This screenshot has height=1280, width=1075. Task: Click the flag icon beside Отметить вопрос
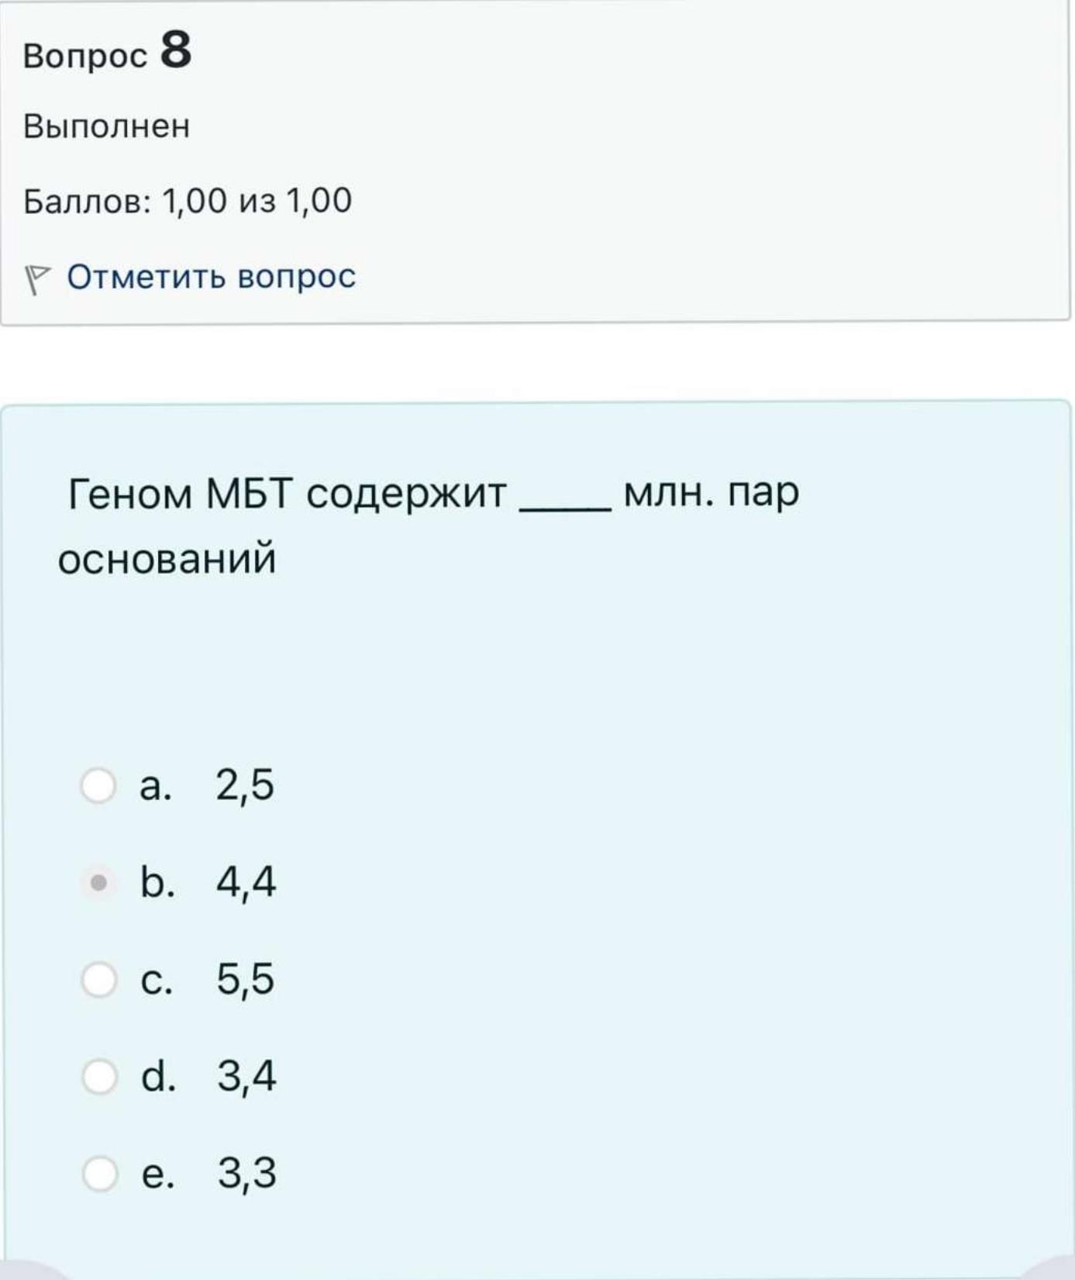coord(37,279)
